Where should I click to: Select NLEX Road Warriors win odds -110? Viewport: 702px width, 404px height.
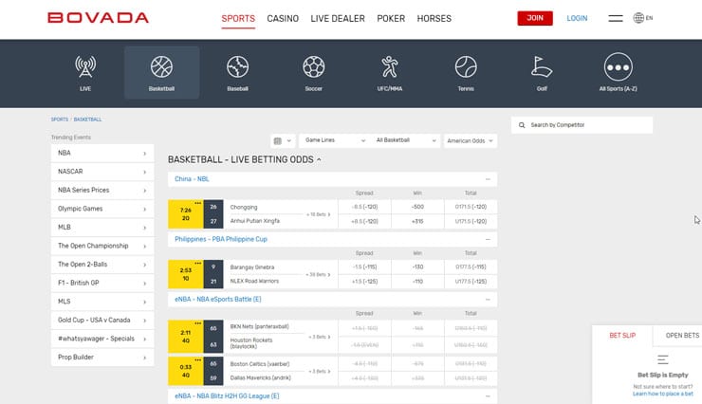[x=417, y=282]
